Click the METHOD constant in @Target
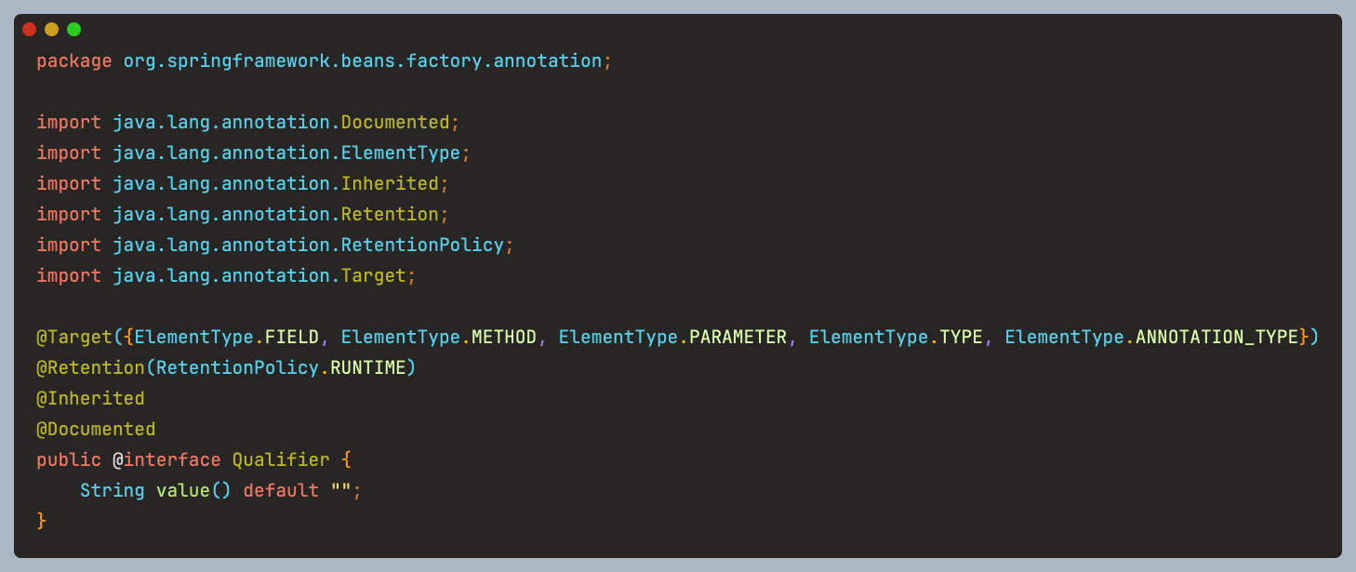Image resolution: width=1356 pixels, height=572 pixels. point(504,337)
